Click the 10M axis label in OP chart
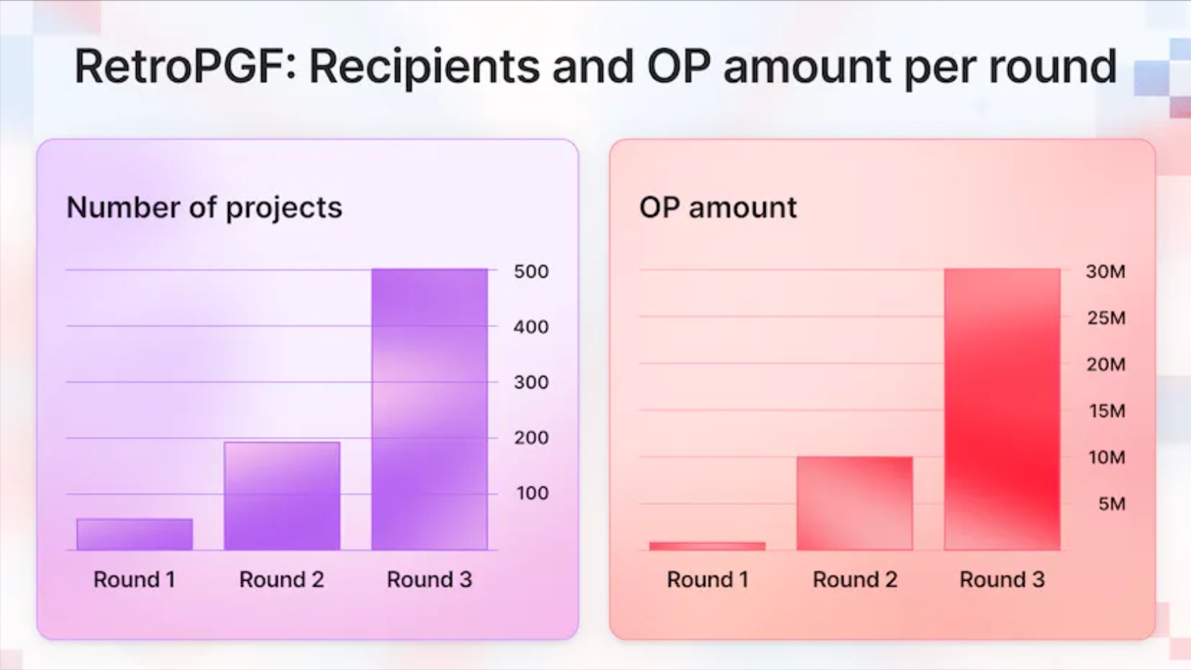Viewport: 1191px width, 670px height. coord(1107,457)
